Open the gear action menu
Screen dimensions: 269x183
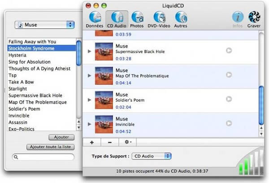click(128, 142)
